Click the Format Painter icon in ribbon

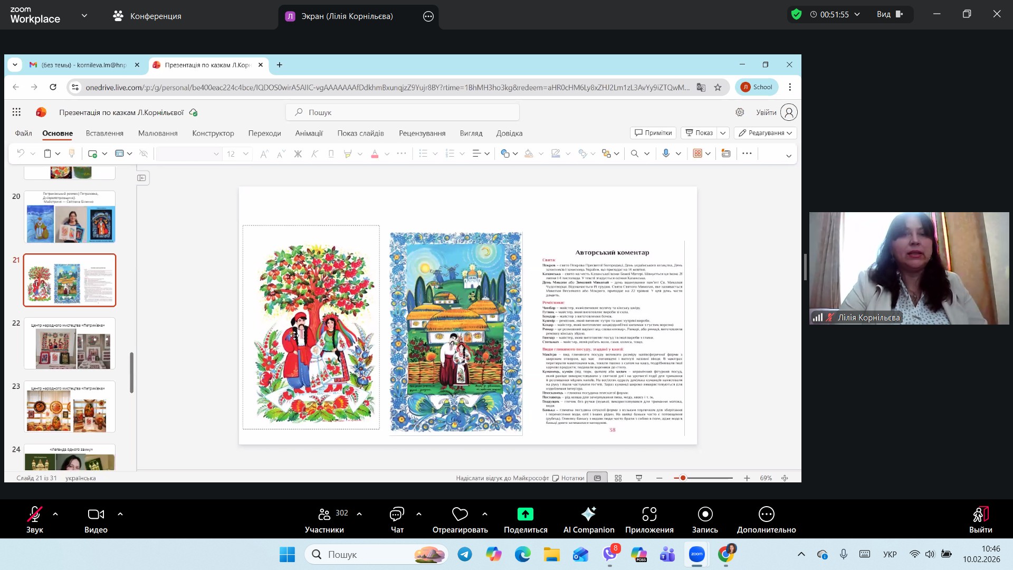tap(72, 154)
